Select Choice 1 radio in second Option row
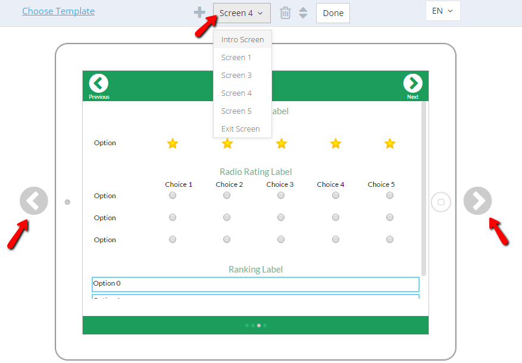The image size is (522, 363). point(173,217)
